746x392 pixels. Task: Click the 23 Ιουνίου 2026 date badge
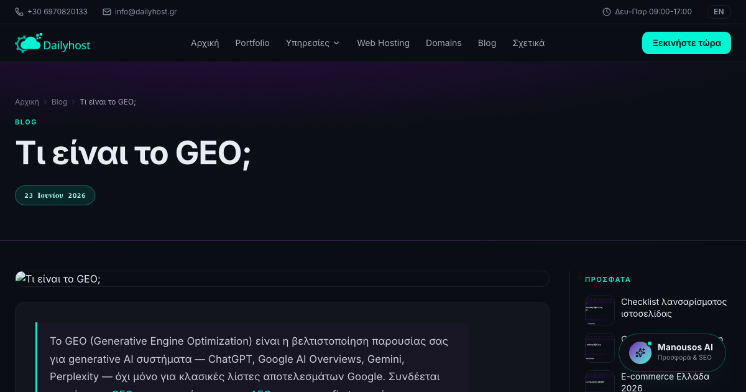(x=55, y=195)
